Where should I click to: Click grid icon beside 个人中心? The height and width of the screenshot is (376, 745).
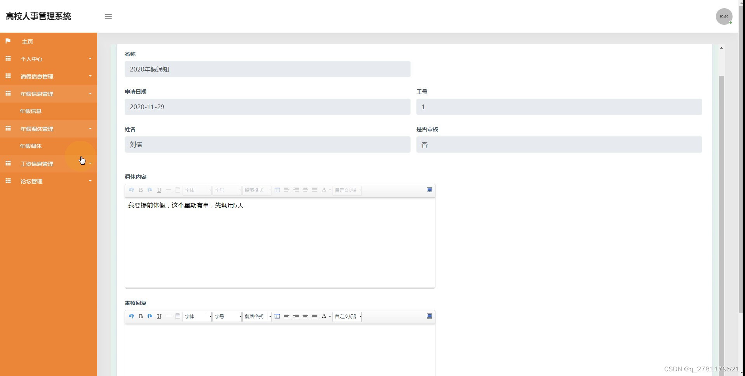8,59
